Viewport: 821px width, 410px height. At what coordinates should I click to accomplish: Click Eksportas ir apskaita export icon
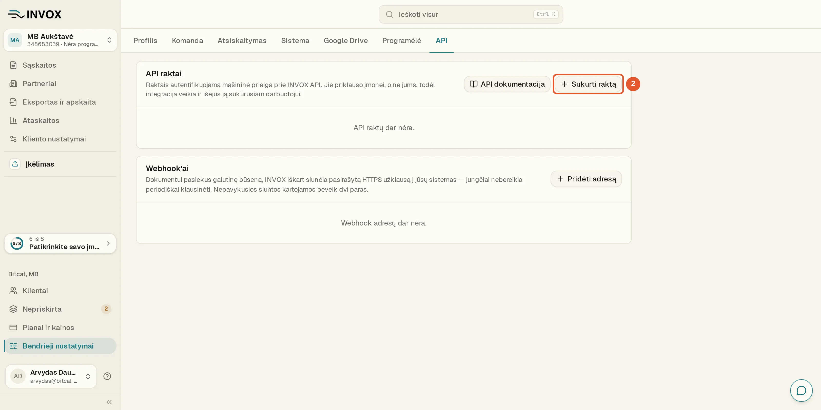click(x=13, y=102)
